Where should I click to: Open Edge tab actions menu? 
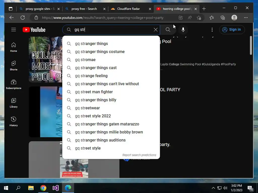click(x=11, y=9)
